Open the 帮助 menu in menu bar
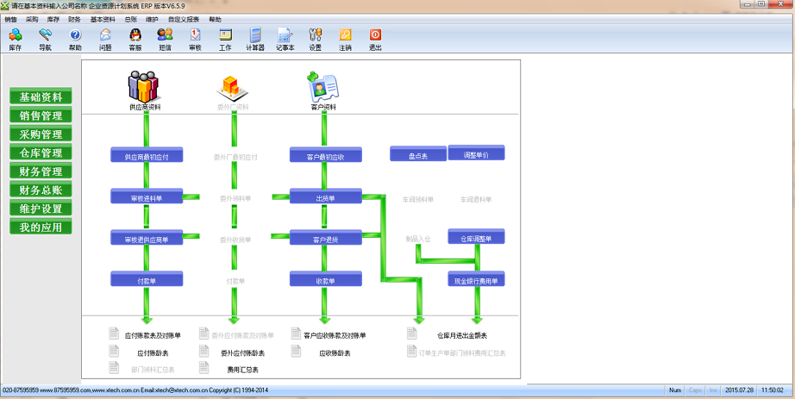This screenshot has width=795, height=399. (215, 20)
